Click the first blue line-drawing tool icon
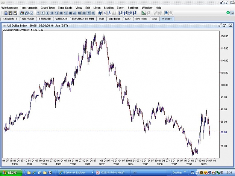 point(121,13)
